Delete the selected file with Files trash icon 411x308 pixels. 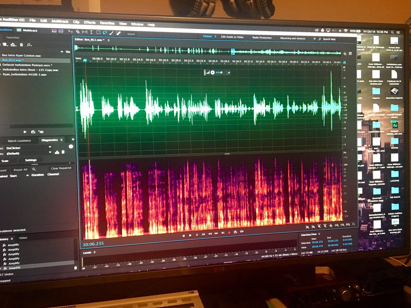[21, 44]
